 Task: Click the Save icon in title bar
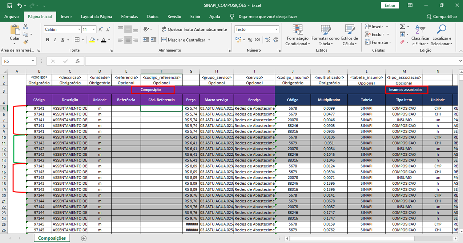[10, 6]
